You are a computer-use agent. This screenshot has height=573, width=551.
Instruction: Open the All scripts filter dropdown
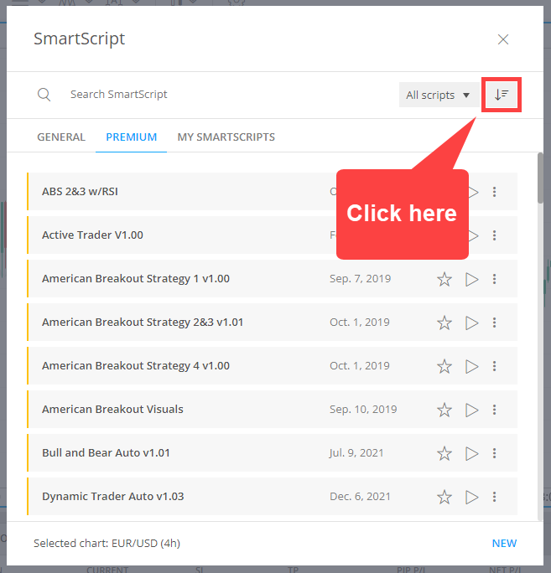tap(438, 95)
